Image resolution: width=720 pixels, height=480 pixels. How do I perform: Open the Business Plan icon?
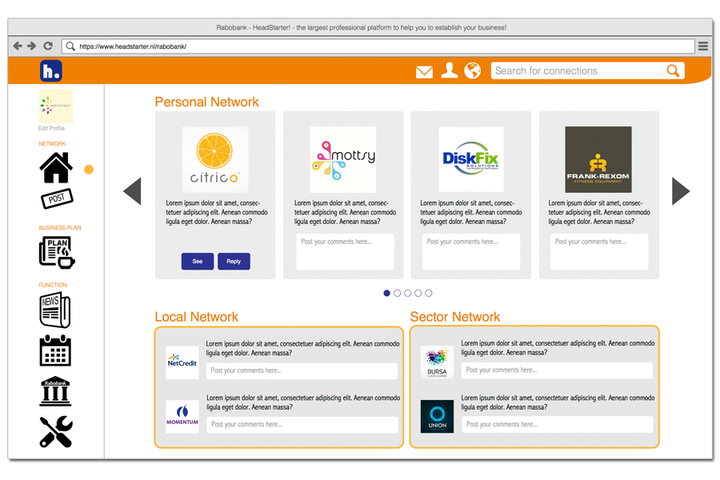pyautogui.click(x=54, y=252)
